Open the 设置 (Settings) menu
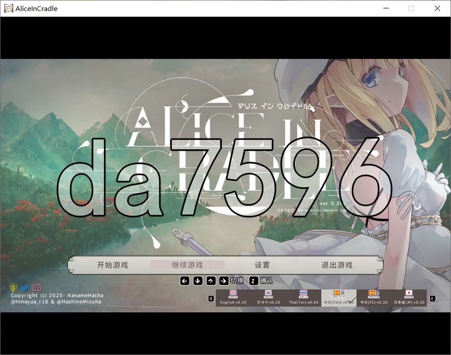The image size is (451, 355). [x=262, y=265]
